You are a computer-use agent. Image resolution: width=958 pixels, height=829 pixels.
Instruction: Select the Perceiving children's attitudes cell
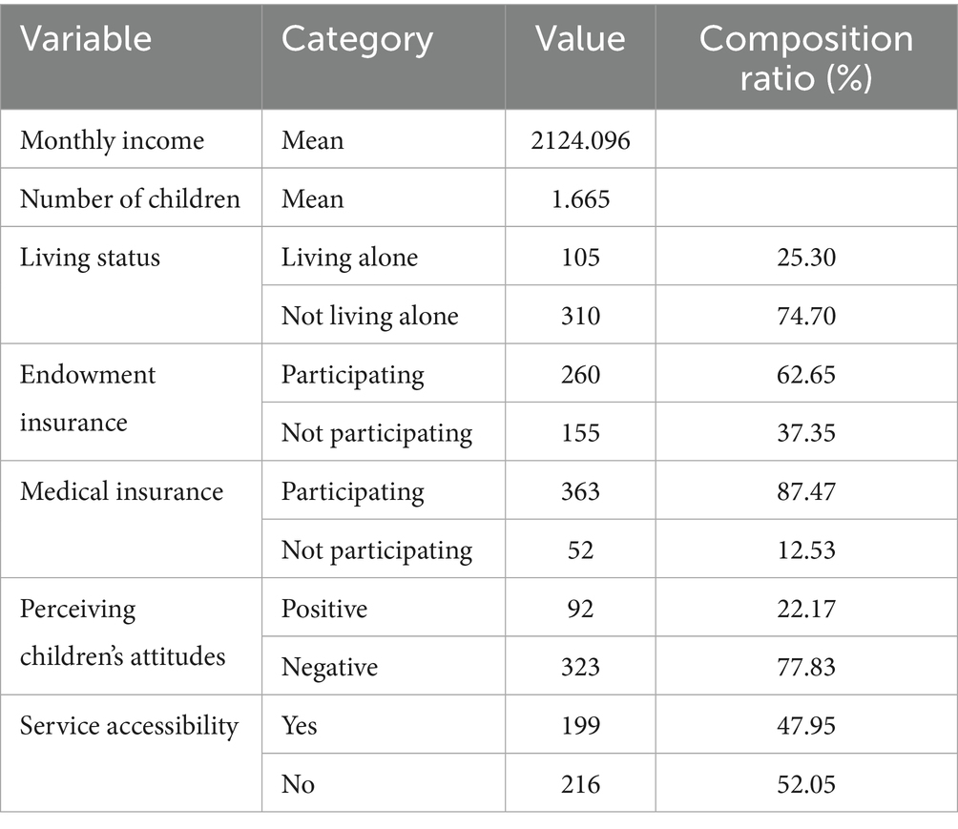tap(123, 632)
